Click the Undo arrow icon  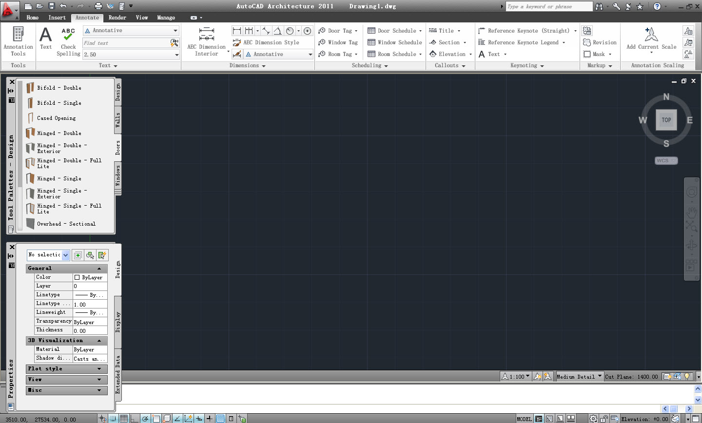(63, 6)
